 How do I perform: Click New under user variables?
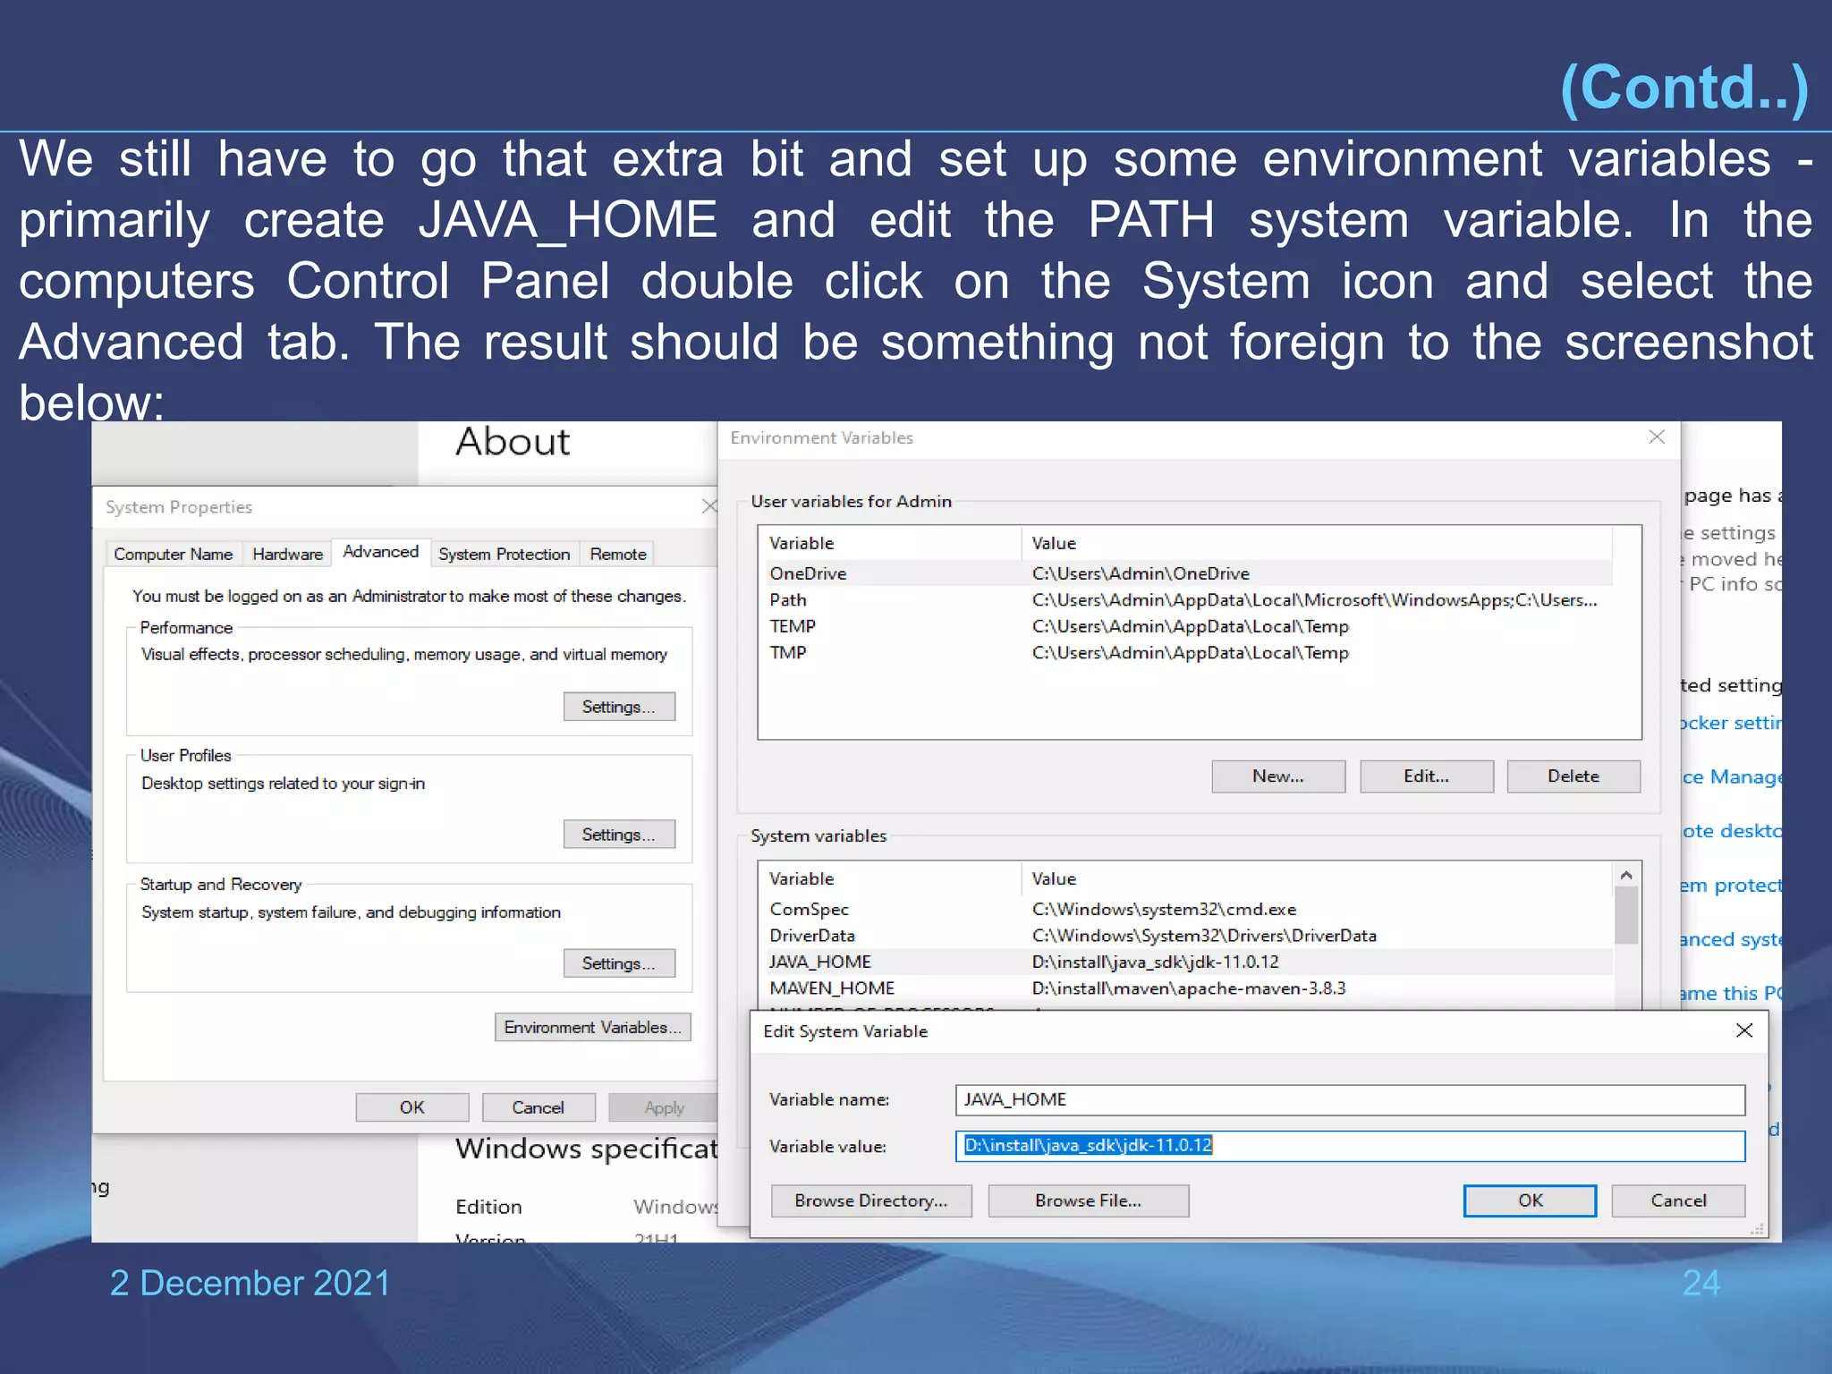(x=1278, y=776)
